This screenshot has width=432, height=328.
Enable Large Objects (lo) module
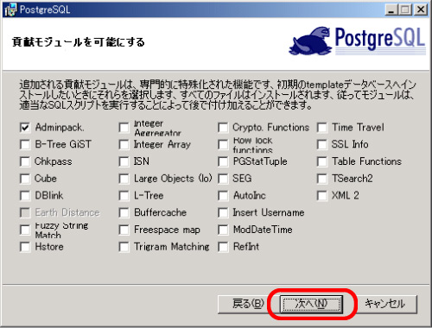coord(124,179)
